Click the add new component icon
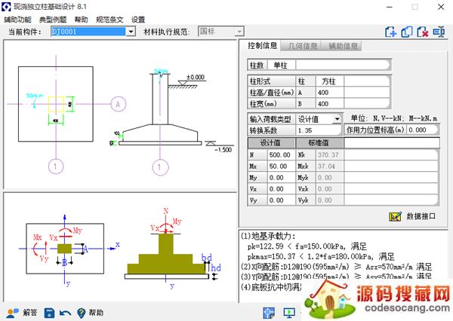Screen dimensions: 453x321 [391, 32]
